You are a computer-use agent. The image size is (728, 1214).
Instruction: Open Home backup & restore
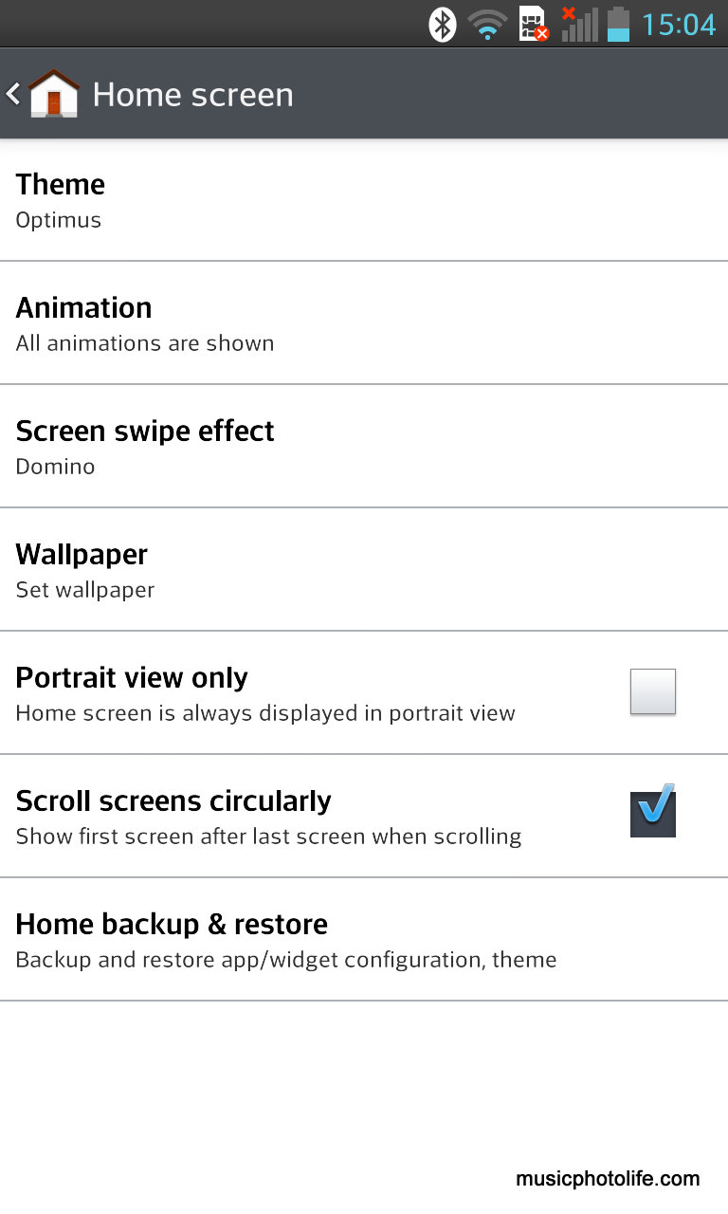click(x=364, y=940)
